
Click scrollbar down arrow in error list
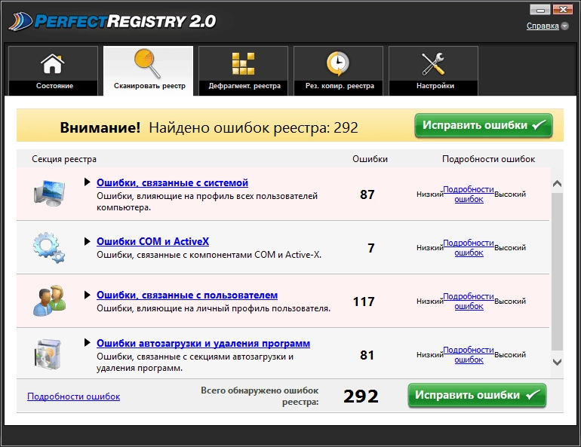557,362
